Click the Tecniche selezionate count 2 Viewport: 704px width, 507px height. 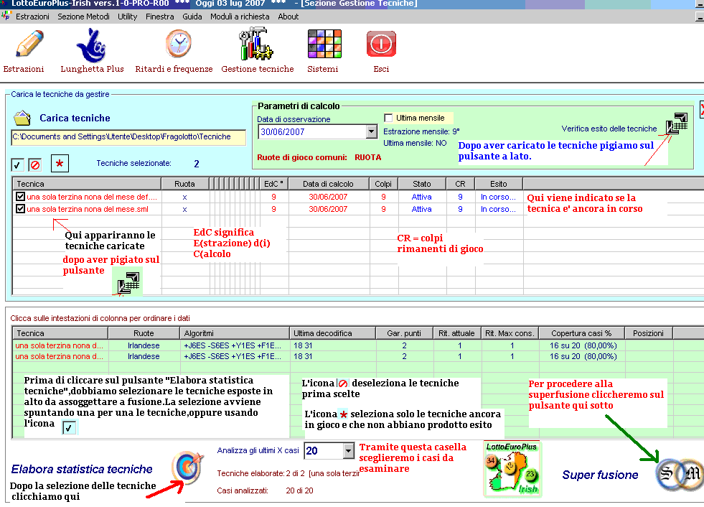(x=196, y=164)
